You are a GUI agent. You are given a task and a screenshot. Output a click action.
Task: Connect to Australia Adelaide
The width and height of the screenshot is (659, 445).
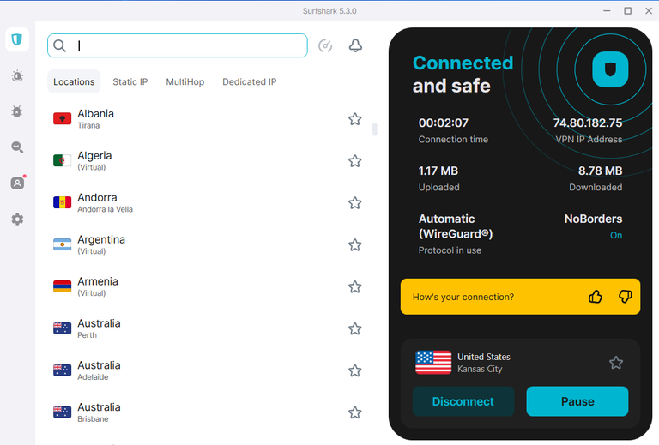point(206,370)
